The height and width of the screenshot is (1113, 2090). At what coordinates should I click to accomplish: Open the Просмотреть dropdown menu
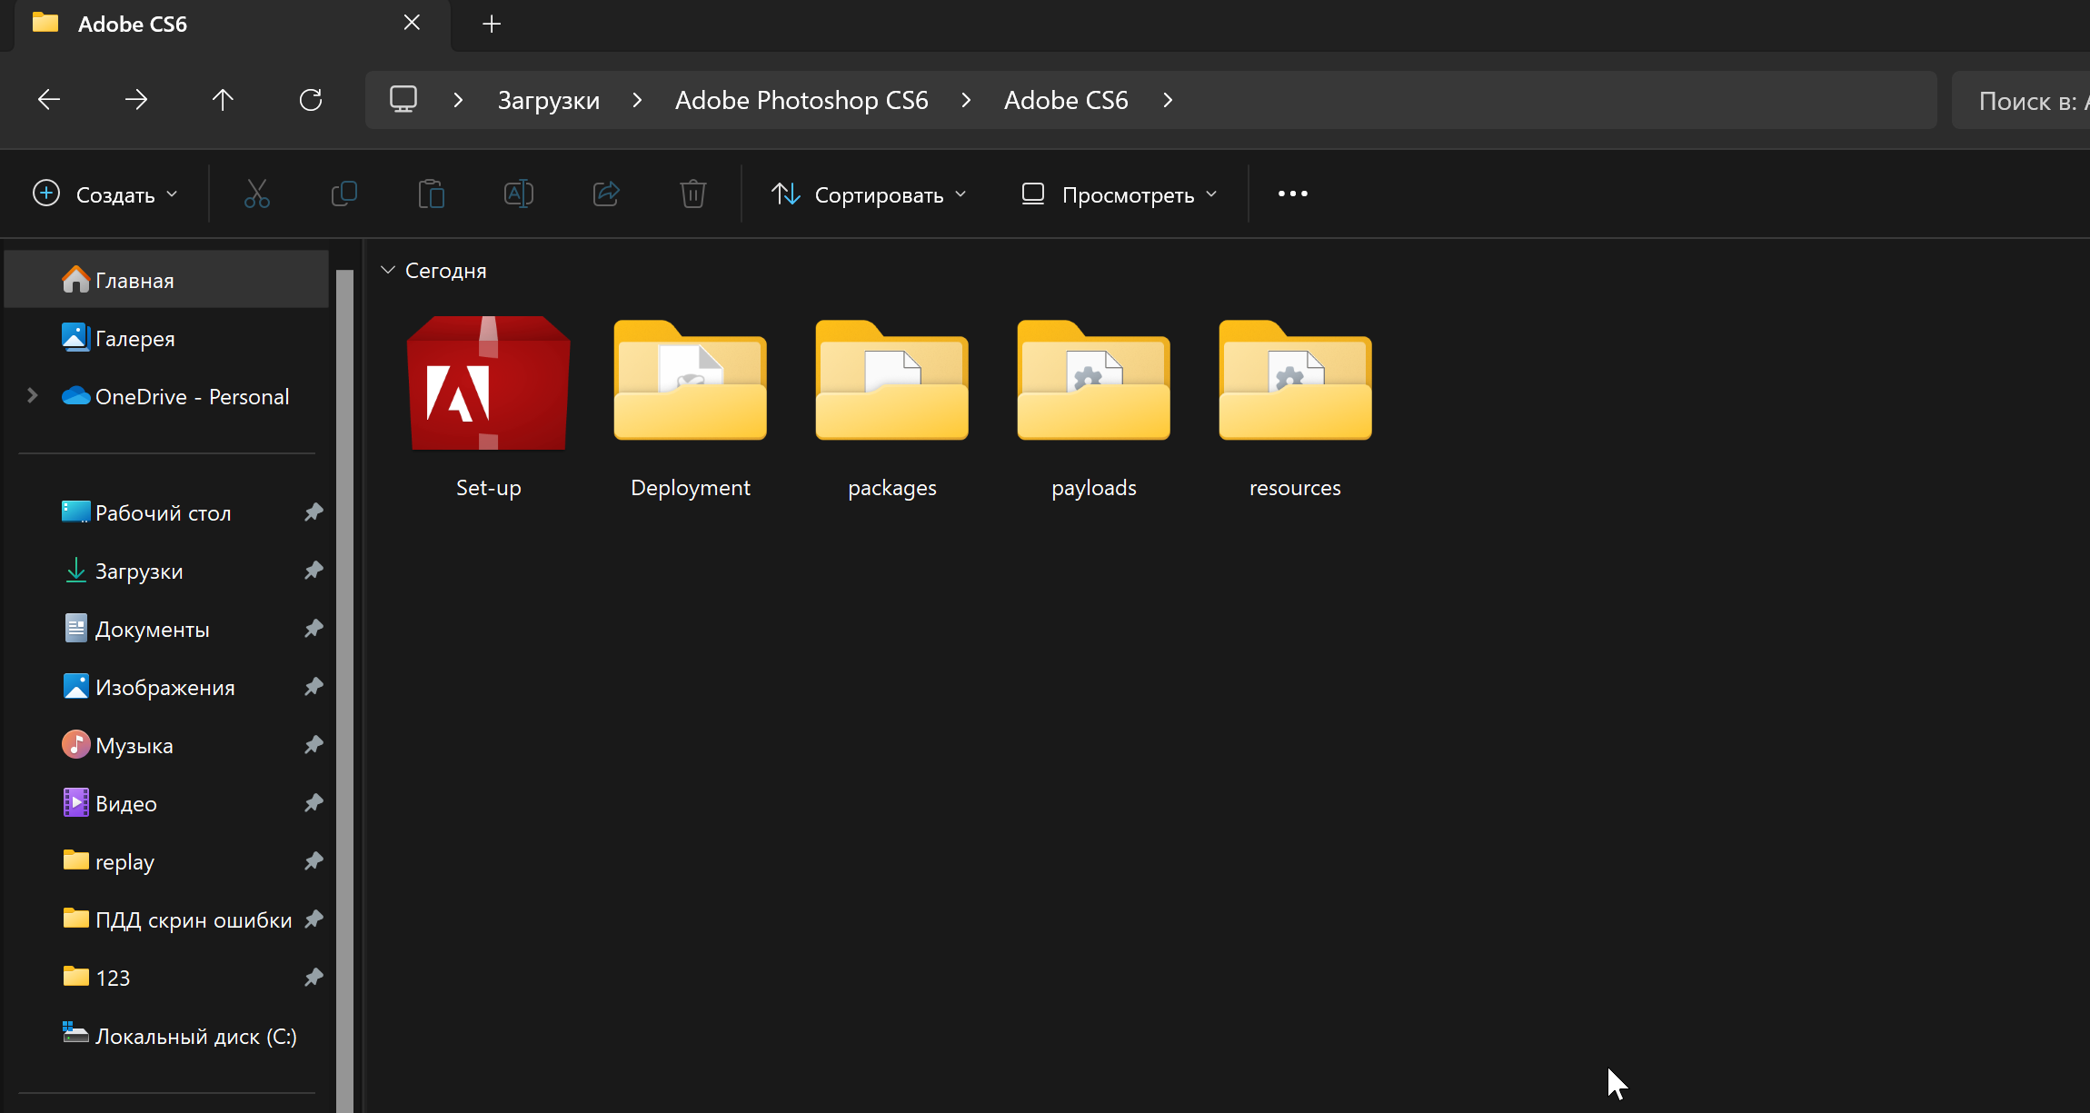point(1120,194)
